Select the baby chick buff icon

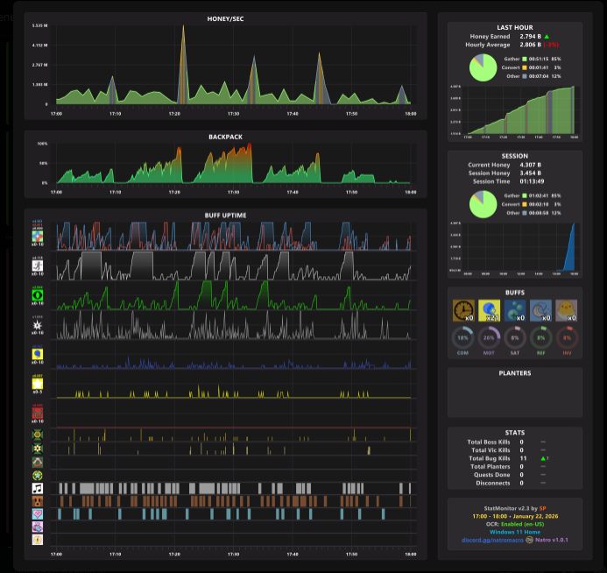click(x=567, y=310)
